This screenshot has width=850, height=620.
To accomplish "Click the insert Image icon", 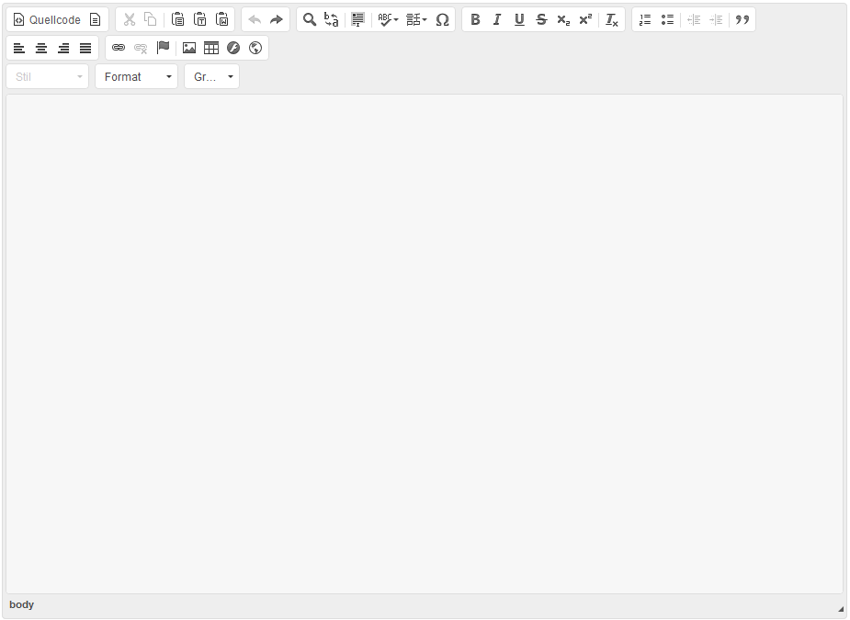I will coord(189,49).
